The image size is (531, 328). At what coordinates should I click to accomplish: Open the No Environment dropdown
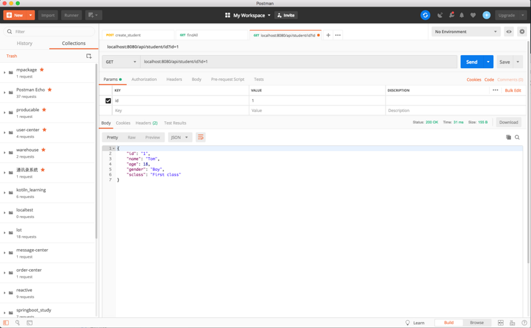click(466, 31)
